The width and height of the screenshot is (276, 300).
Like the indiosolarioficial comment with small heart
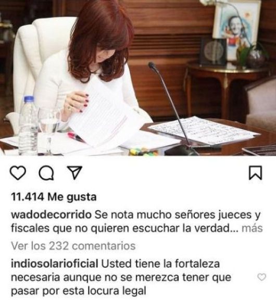point(261,277)
